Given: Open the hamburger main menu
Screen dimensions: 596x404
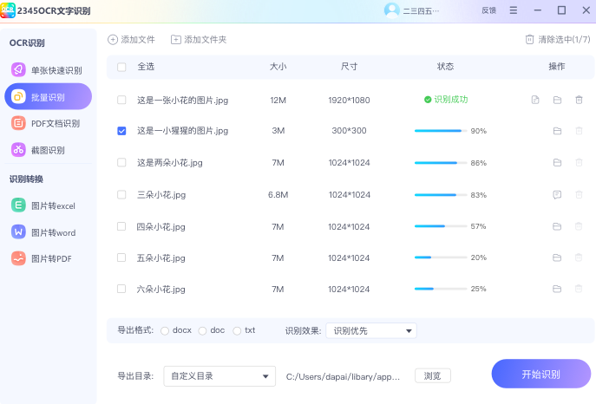Looking at the screenshot, I should 514,10.
